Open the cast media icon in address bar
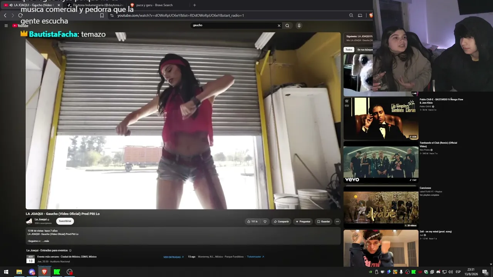The height and width of the screenshot is (277, 493). tap(360, 15)
